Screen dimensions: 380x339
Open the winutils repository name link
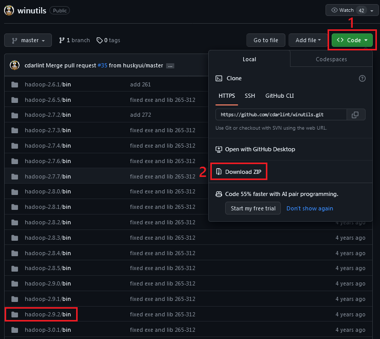[32, 11]
